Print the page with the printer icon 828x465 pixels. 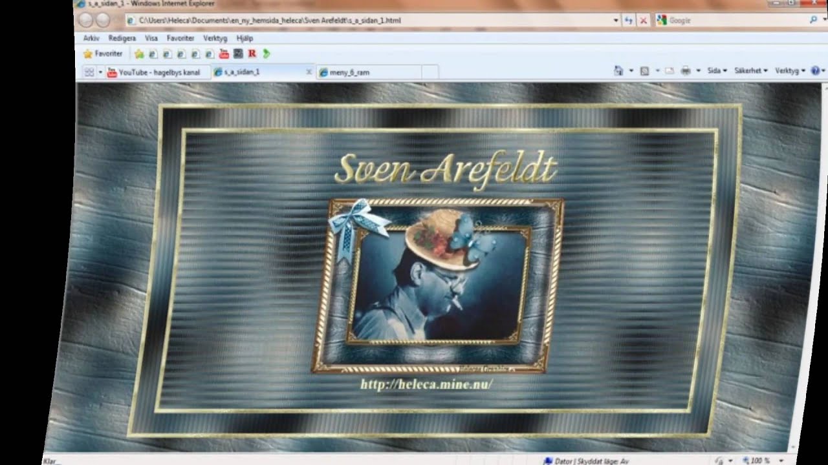click(x=686, y=71)
